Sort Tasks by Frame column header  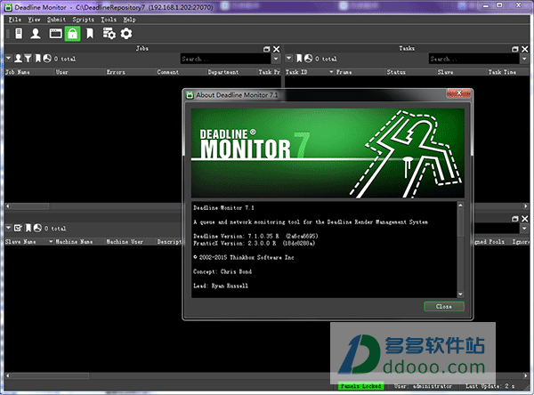360,72
